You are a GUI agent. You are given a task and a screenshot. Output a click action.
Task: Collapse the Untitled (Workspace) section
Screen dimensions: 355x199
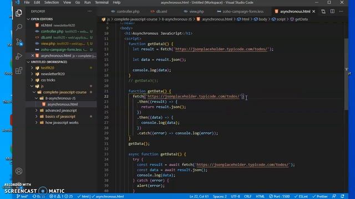coord(49,62)
